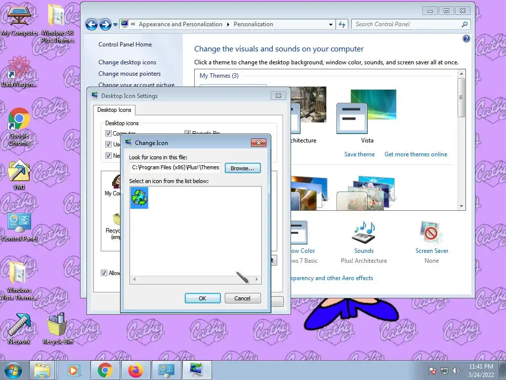Switch to Personalization taskbar button
The height and width of the screenshot is (380, 506).
pos(197,370)
